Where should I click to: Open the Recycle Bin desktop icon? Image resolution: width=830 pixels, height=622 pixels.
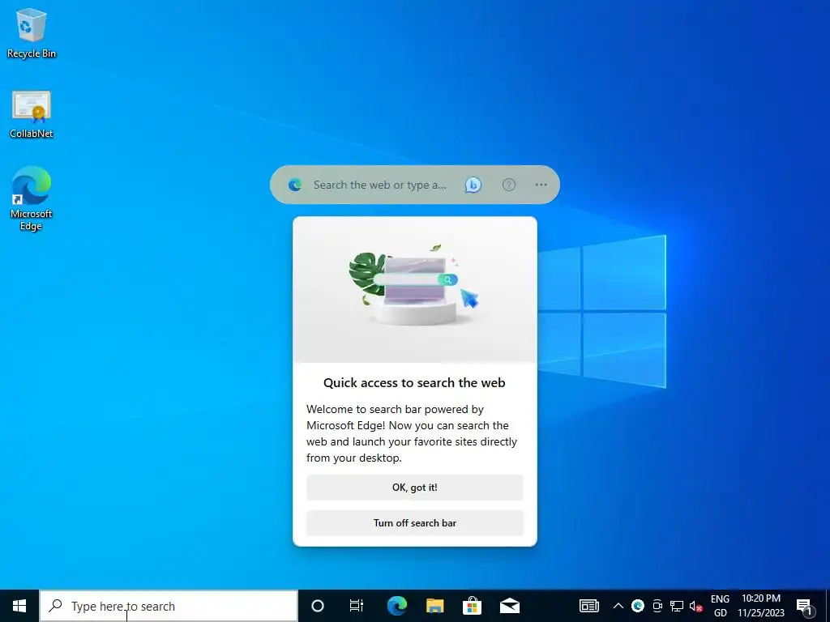click(32, 33)
